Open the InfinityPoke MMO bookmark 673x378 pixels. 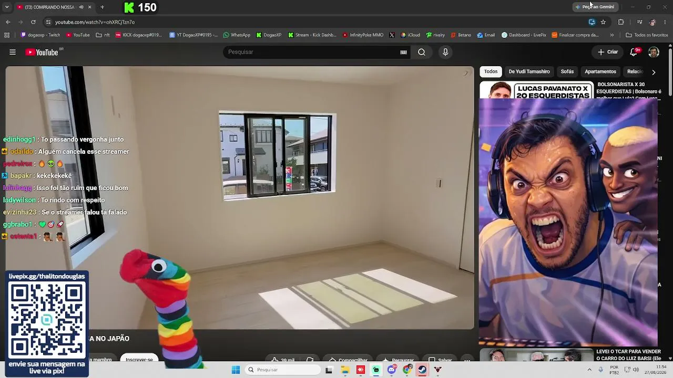[x=363, y=35]
